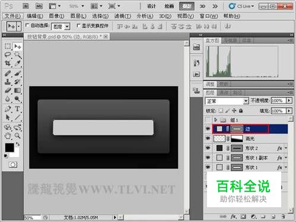
Task: Select the Dodge tool
Action: [x=17, y=99]
